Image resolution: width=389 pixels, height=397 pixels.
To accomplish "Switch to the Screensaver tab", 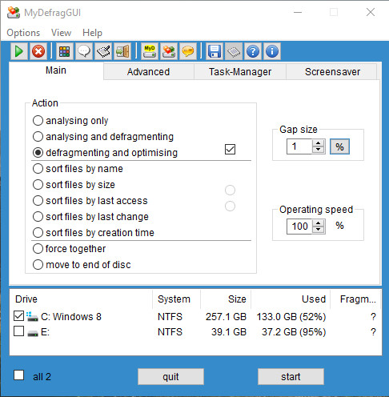I will tap(332, 72).
